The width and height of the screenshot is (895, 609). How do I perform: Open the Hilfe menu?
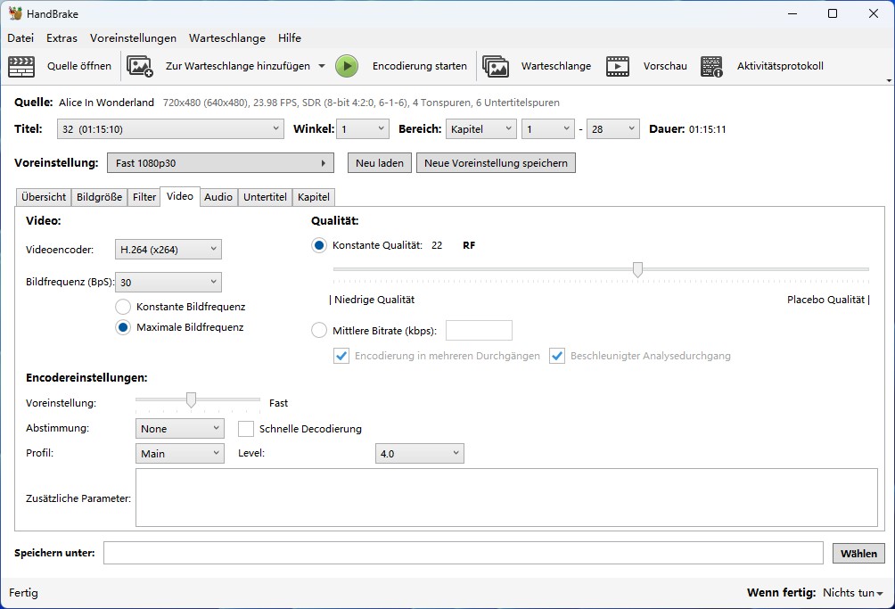pos(290,37)
